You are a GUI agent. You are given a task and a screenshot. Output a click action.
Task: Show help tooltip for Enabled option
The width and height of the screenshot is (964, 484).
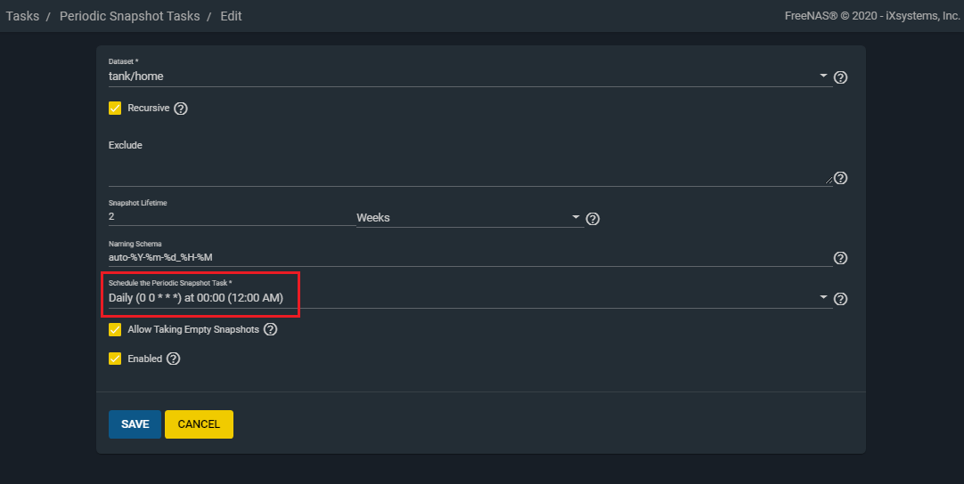click(x=174, y=359)
